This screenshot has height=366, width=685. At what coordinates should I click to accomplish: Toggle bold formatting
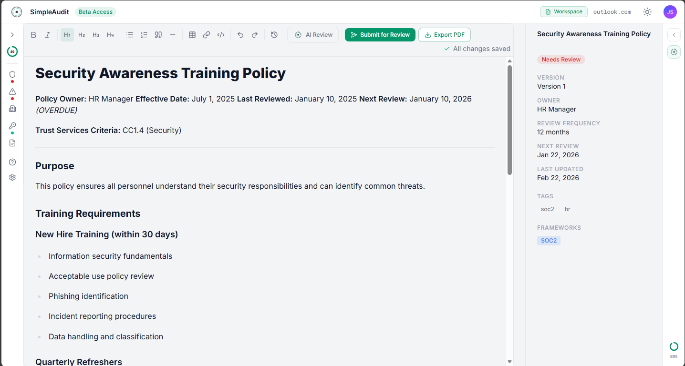click(x=33, y=35)
